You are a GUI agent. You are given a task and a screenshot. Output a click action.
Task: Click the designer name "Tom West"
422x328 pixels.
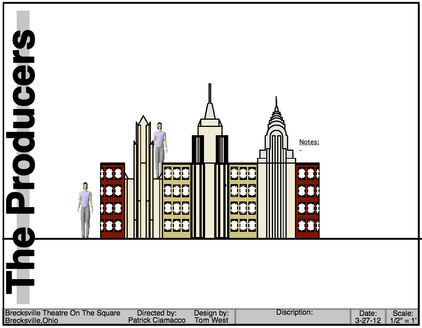212,320
